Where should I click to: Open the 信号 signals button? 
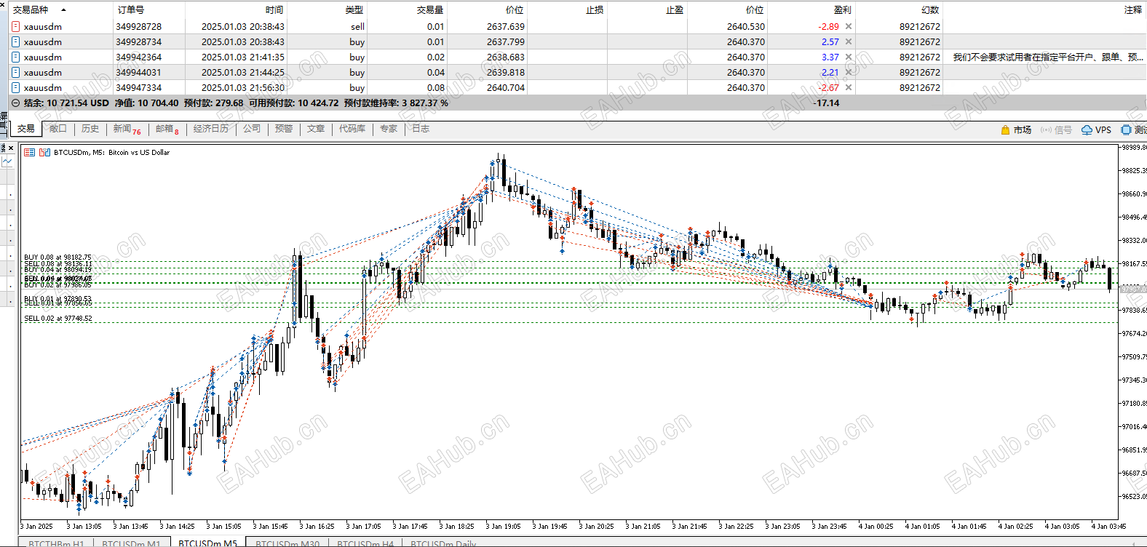click(1056, 130)
